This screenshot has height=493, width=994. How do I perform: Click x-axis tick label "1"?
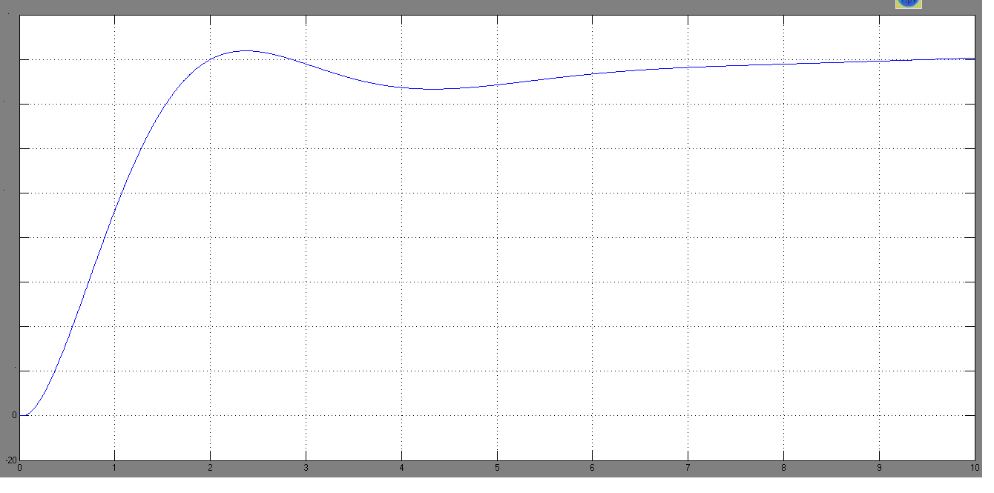(x=115, y=467)
